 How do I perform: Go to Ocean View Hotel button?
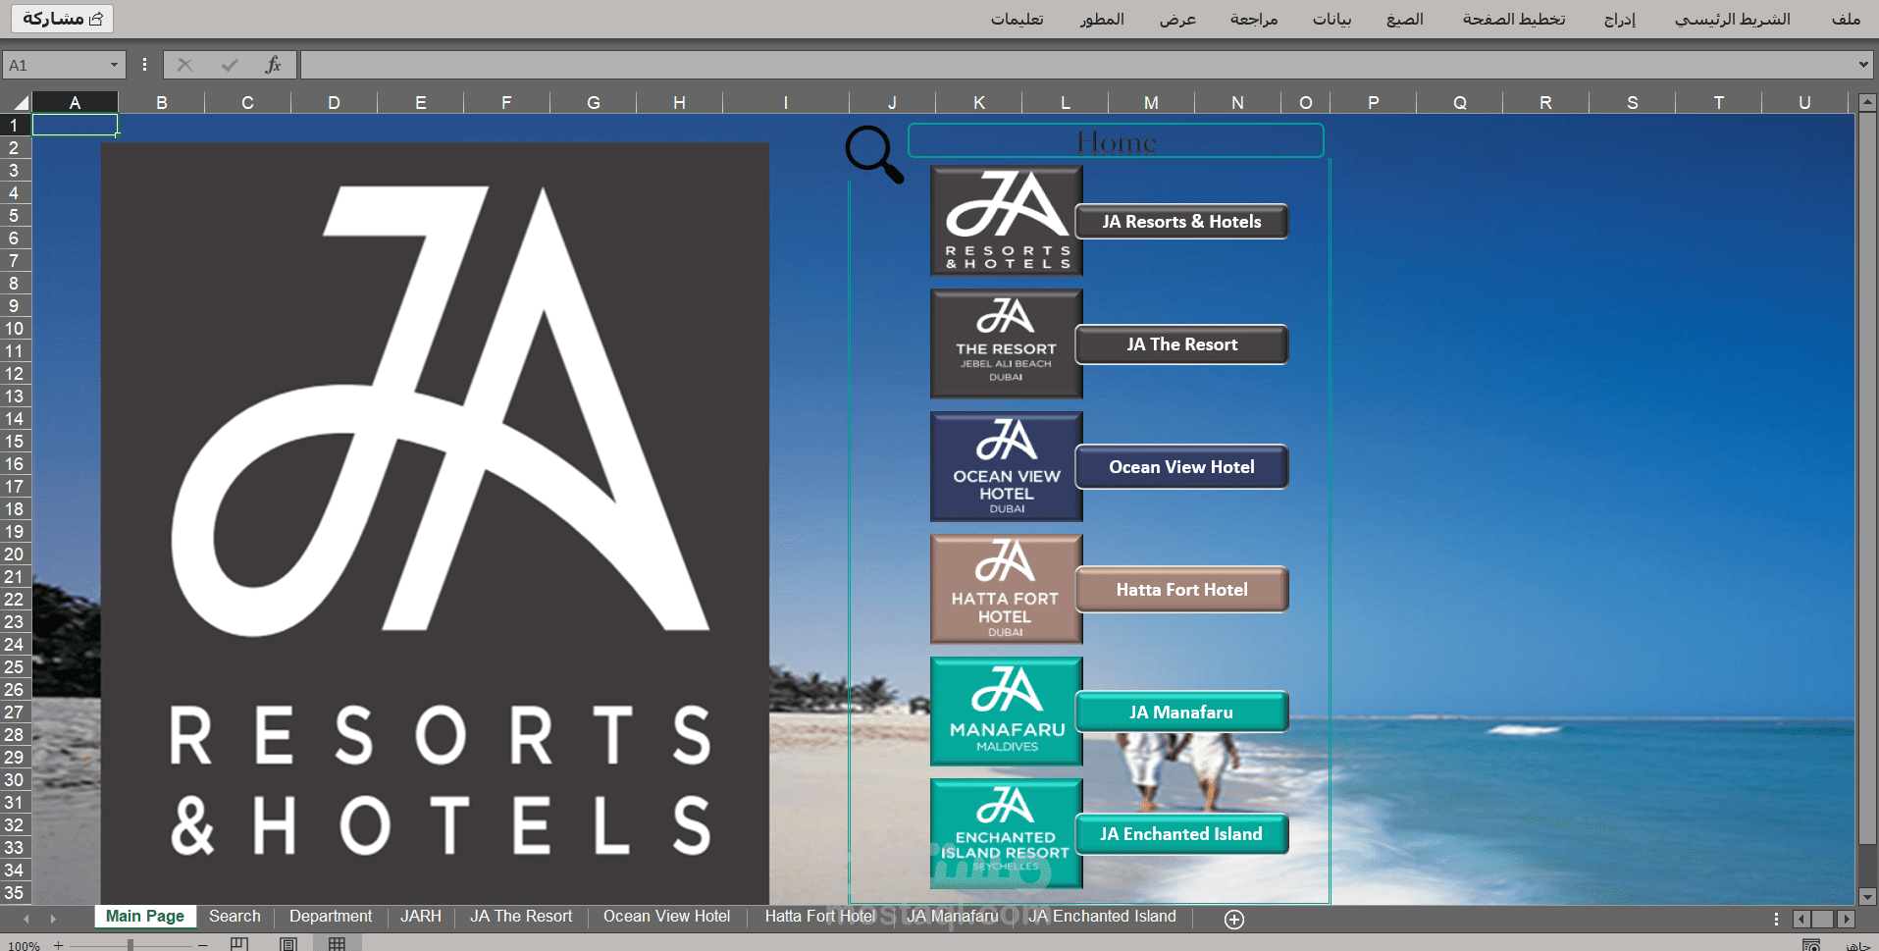(1181, 467)
